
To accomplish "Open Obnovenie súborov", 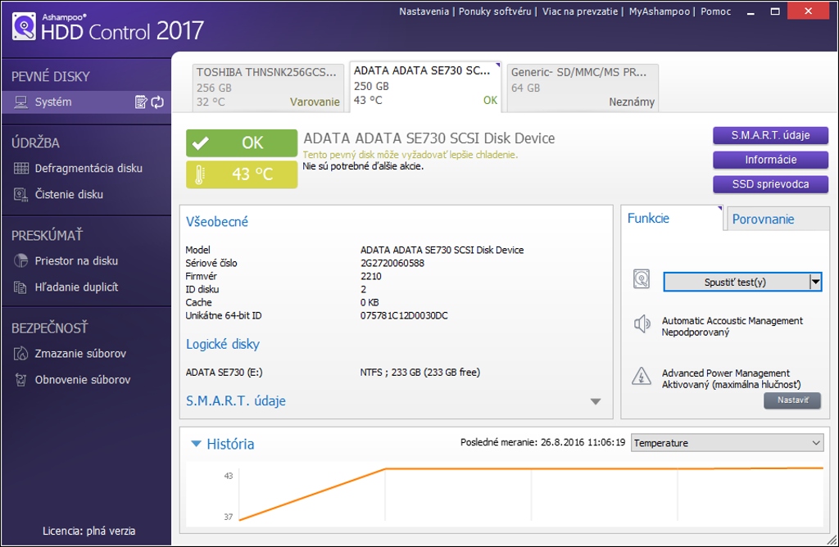I will point(82,380).
